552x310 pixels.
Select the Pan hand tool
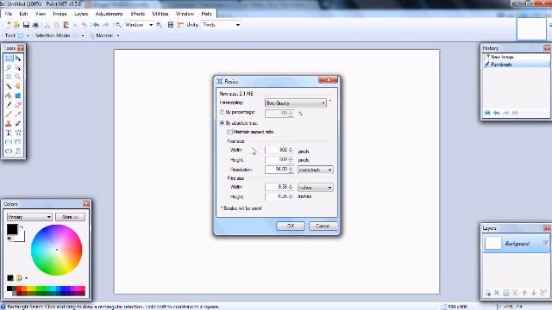(x=18, y=86)
